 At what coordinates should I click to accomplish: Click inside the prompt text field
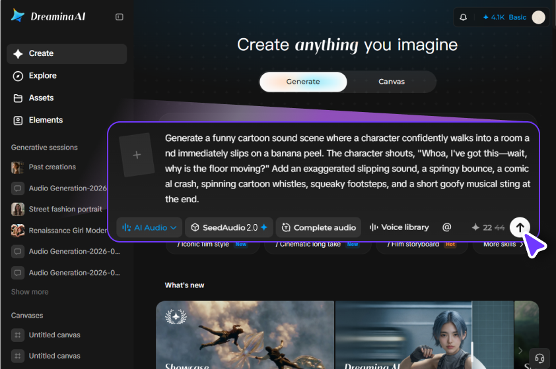click(x=347, y=169)
